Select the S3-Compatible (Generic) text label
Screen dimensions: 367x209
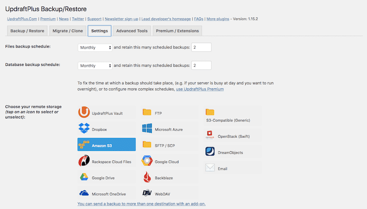[x=228, y=120]
